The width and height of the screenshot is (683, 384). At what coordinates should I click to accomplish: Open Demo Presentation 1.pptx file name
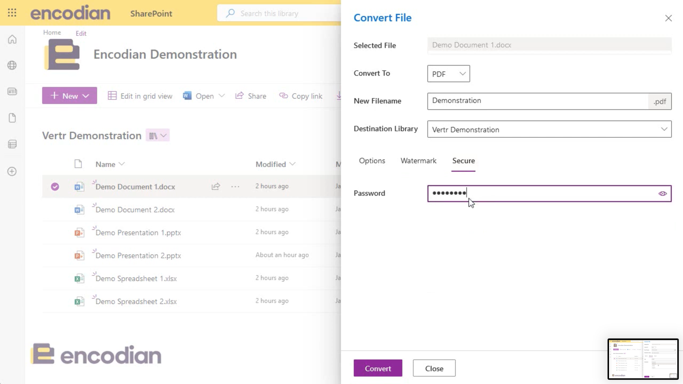[138, 233]
